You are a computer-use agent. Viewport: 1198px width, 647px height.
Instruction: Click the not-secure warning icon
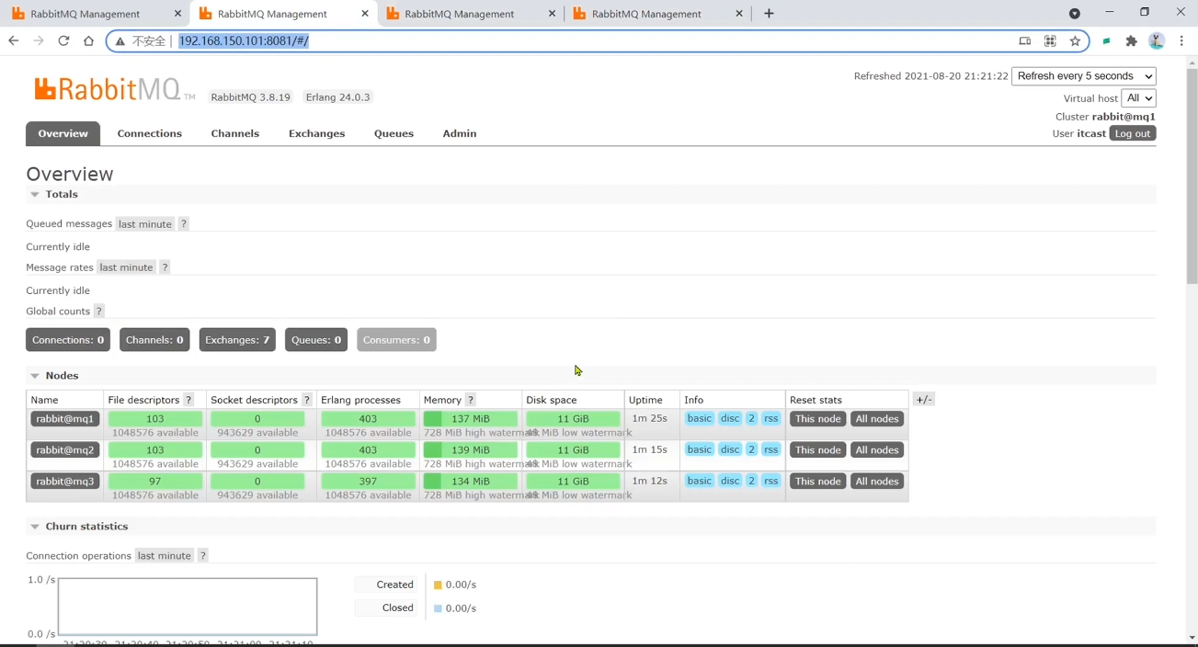(x=120, y=41)
